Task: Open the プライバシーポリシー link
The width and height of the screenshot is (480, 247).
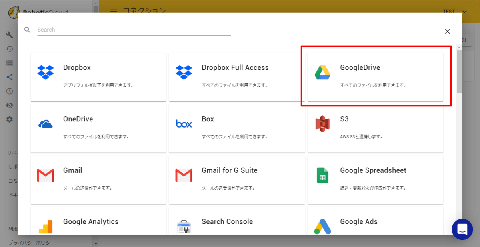Action: pos(31,243)
